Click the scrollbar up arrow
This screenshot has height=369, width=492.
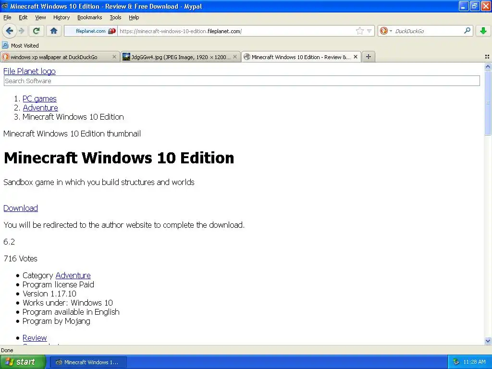pyautogui.click(x=488, y=66)
